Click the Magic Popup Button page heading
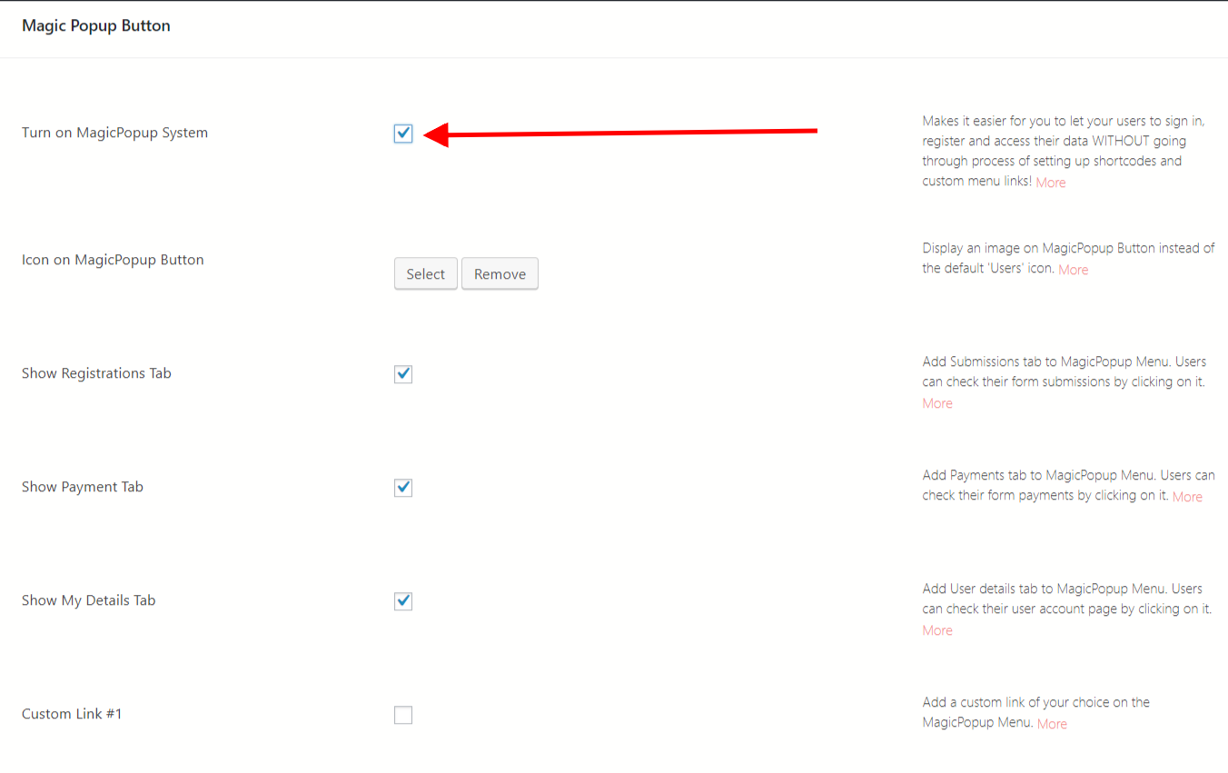The image size is (1228, 773). (x=95, y=25)
